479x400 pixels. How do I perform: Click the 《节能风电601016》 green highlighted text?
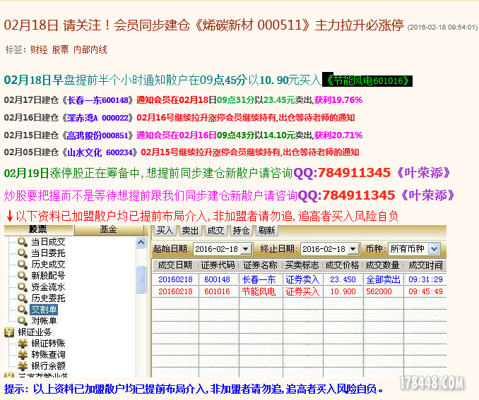(367, 81)
